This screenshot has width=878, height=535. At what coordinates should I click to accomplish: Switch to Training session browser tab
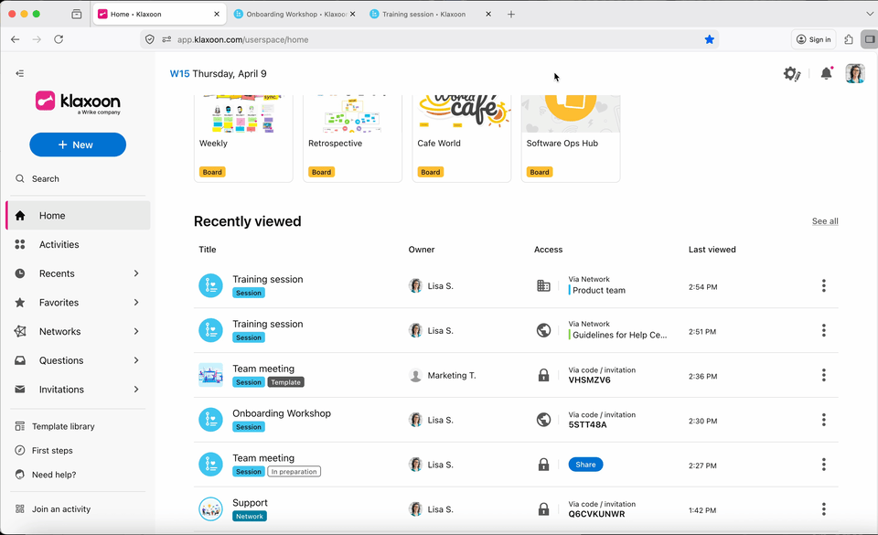[x=430, y=14]
